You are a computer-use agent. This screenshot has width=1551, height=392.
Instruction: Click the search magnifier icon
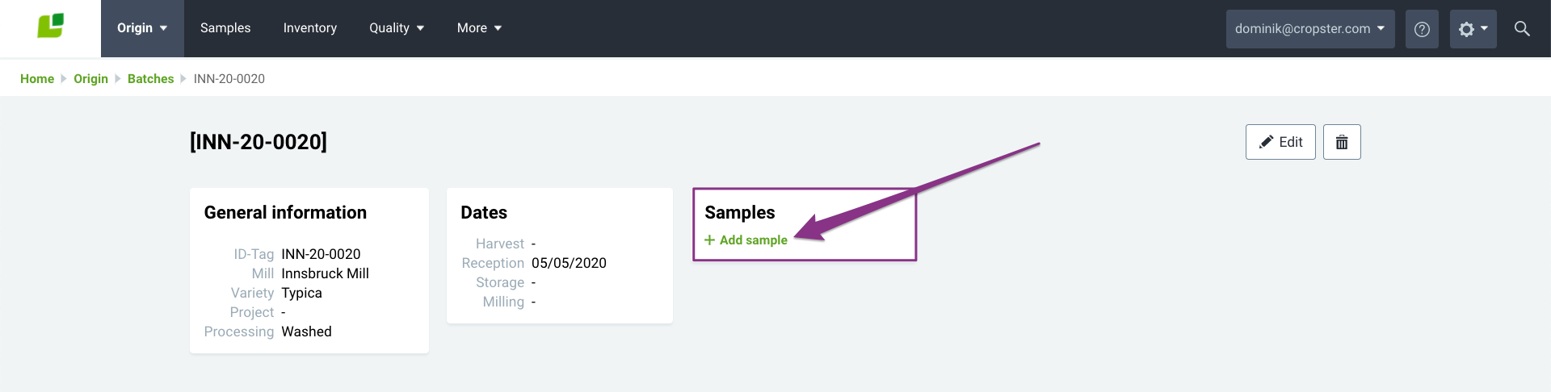[1522, 29]
